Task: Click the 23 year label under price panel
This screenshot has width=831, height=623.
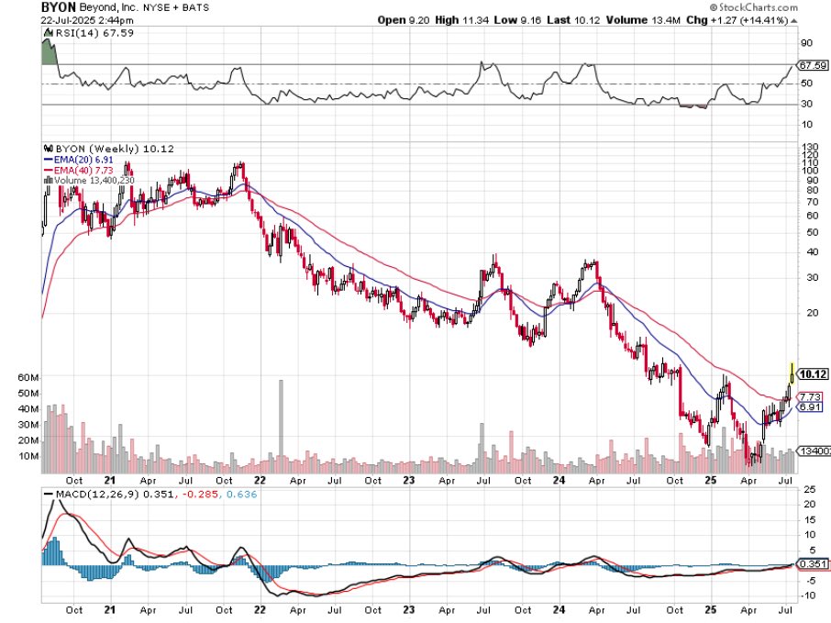Action: 408,481
